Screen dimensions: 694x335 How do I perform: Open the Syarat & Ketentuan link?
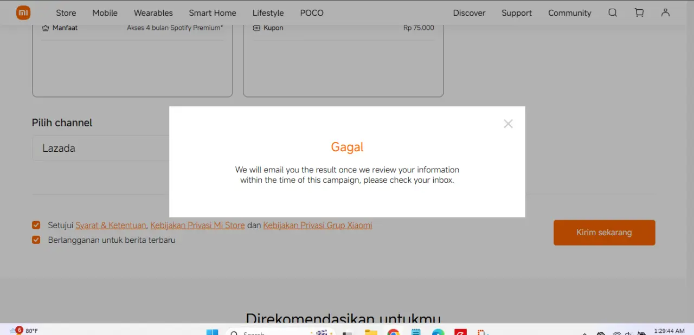pos(111,226)
